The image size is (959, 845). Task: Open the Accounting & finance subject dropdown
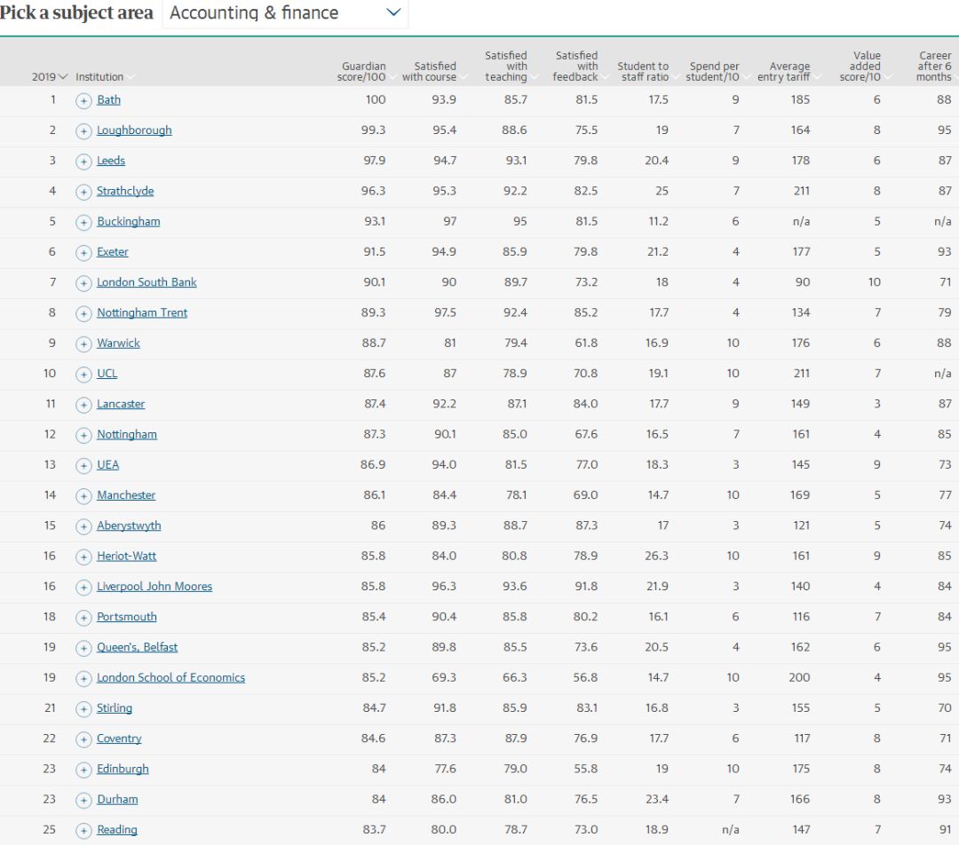point(285,12)
